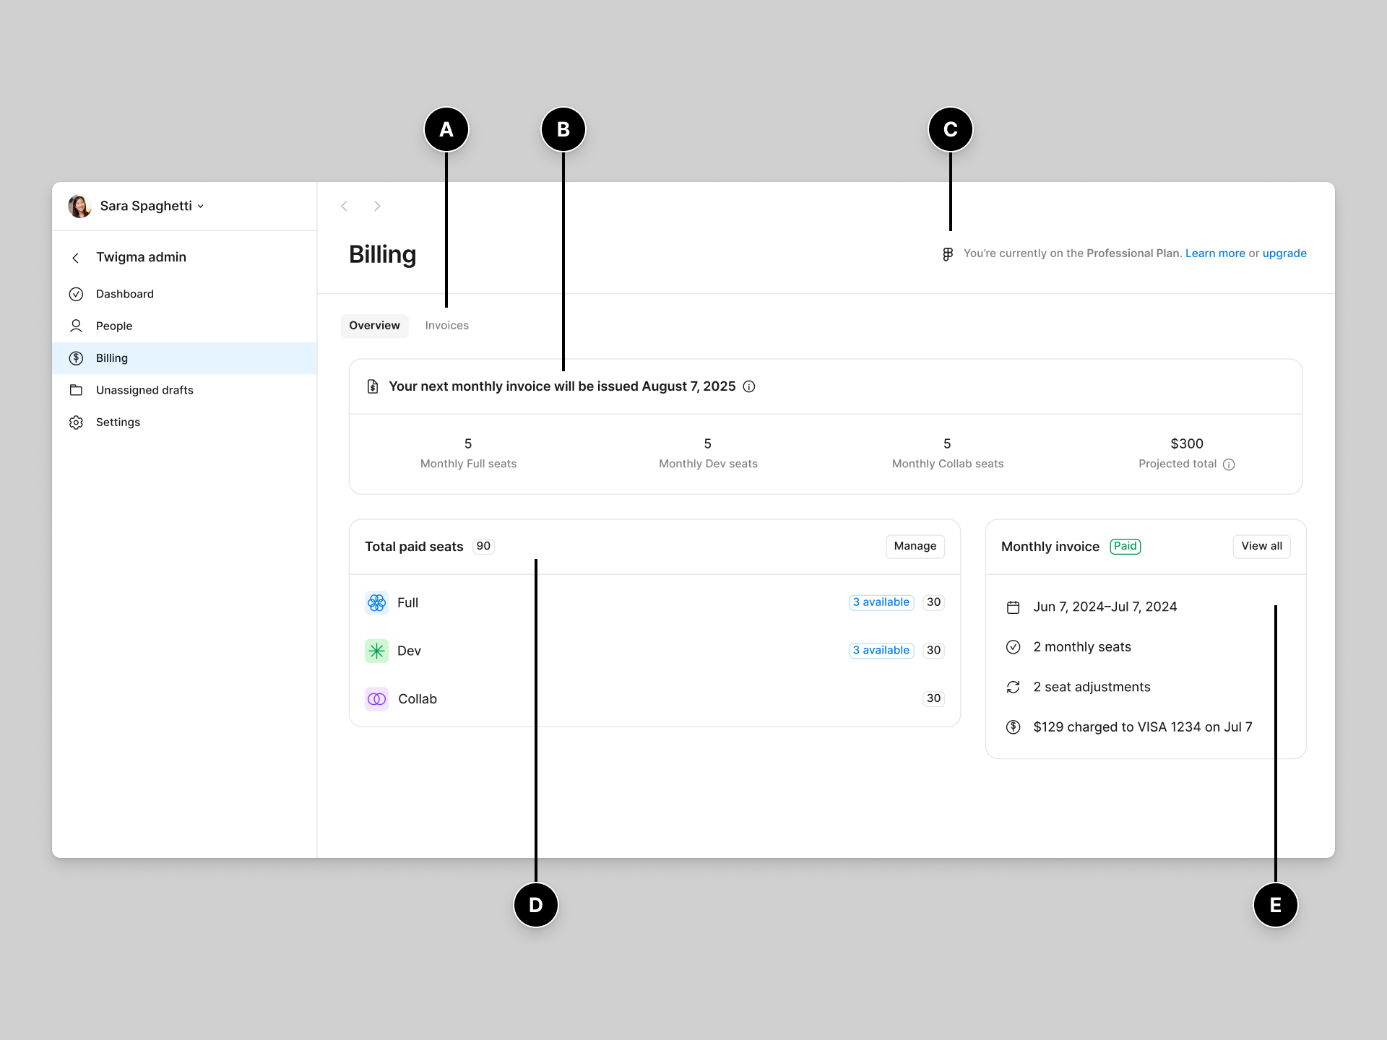Click the View all button on Monthly invoice

pos(1261,546)
